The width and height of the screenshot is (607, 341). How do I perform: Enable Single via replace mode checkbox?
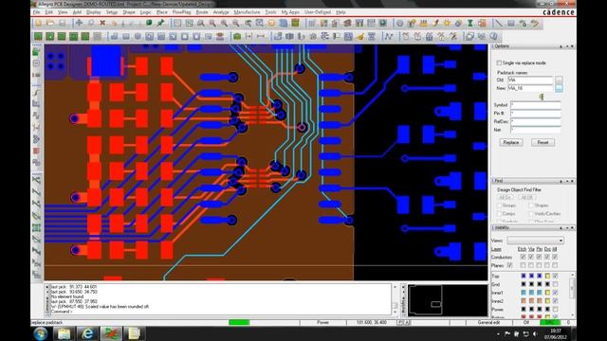499,63
